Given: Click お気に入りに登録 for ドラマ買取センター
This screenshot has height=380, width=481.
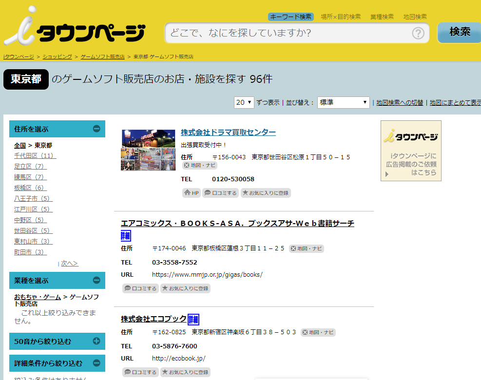Looking at the screenshot, I should pyautogui.click(x=266, y=193).
